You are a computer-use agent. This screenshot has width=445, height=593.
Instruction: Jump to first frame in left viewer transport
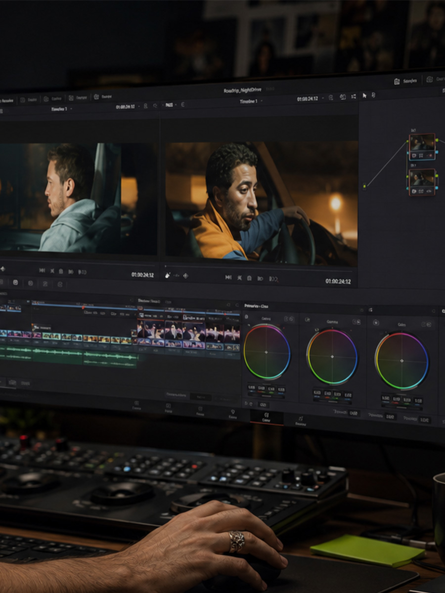[42, 271]
